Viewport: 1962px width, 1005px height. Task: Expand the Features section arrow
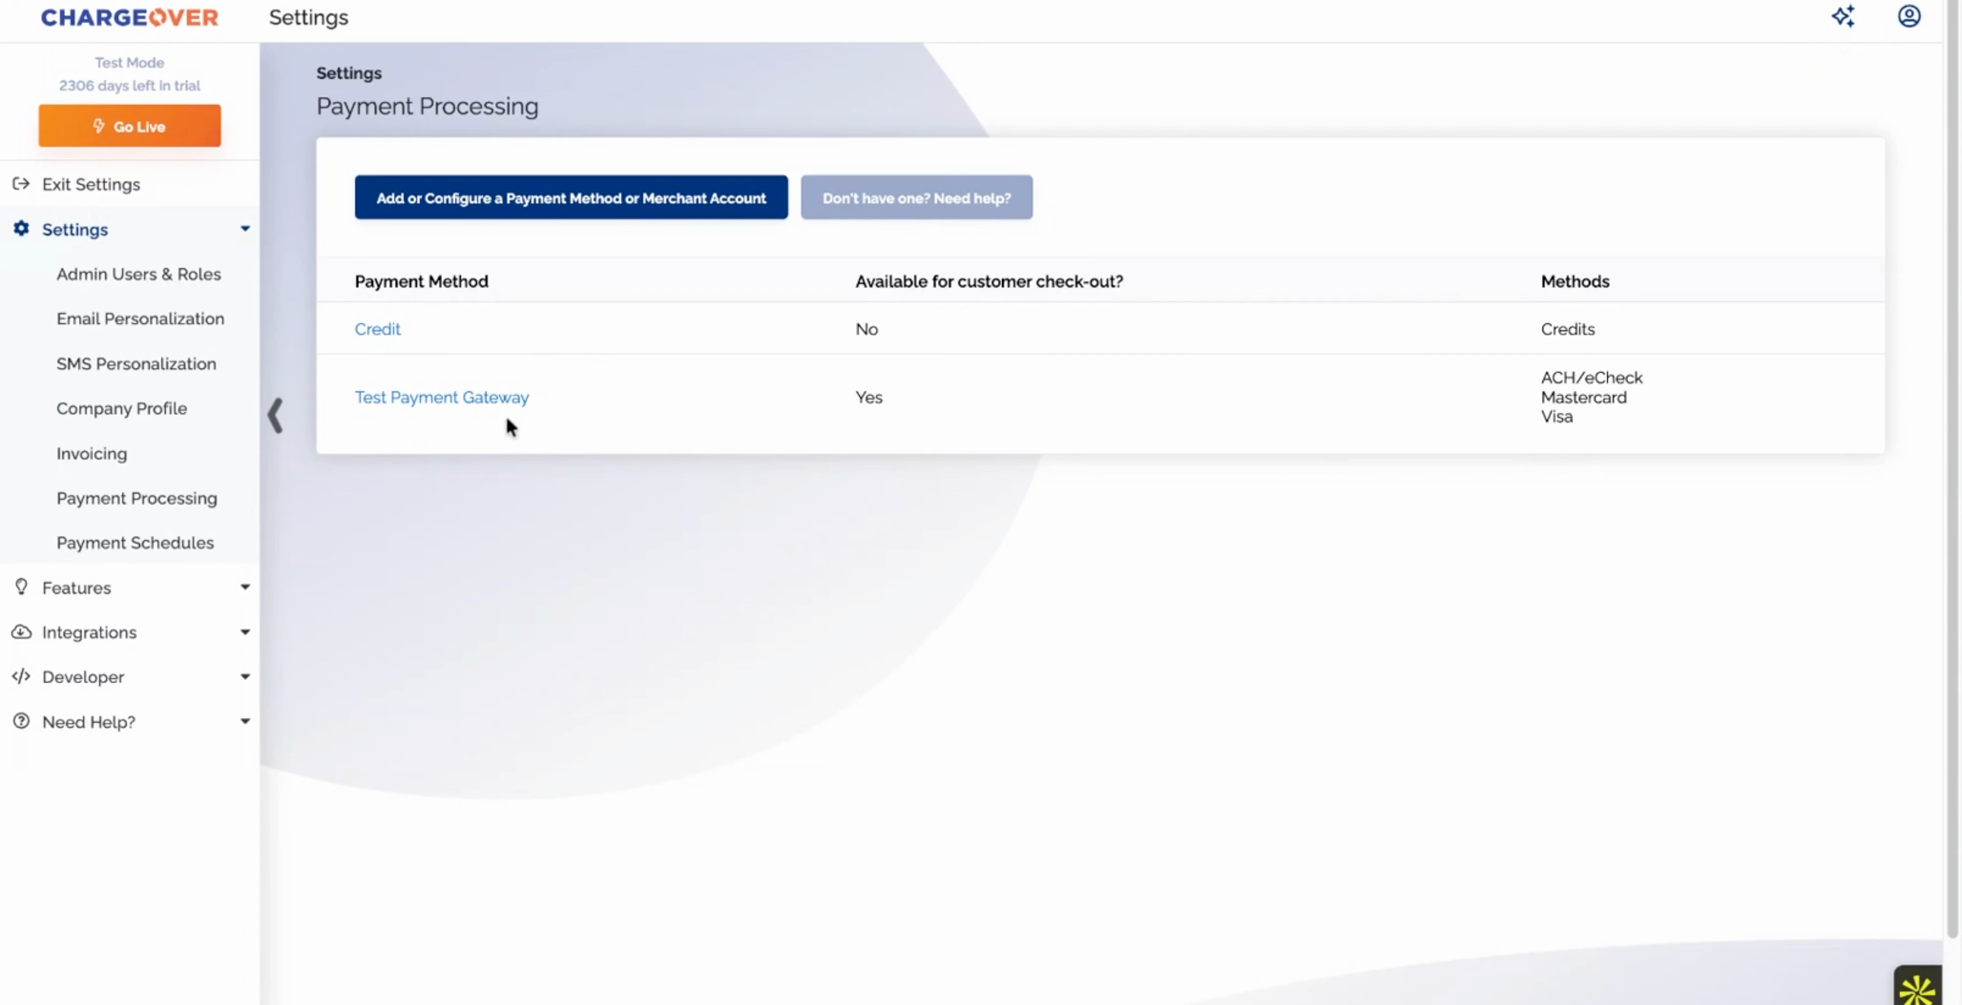[x=245, y=587]
